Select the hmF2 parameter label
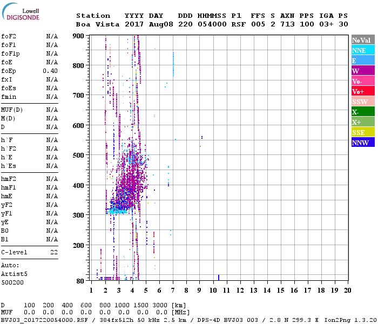Screen dimensions: 378x324 (x=8, y=179)
